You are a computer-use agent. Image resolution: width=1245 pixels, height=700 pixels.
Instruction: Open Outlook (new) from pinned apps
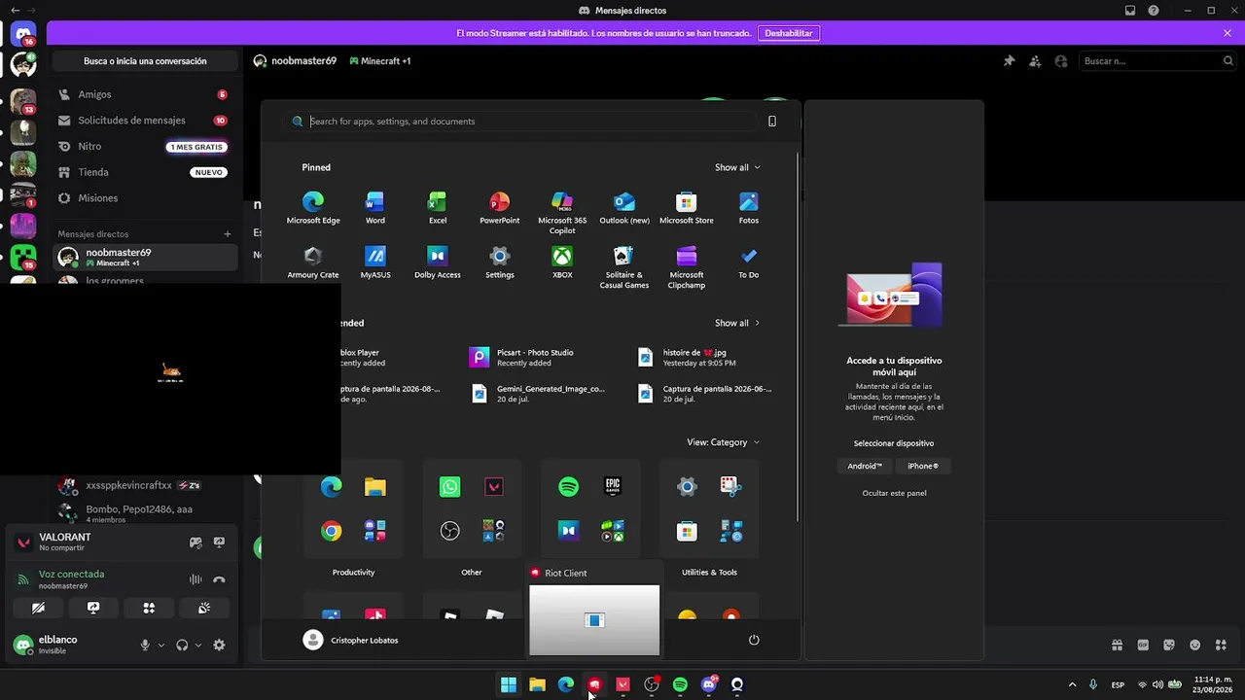point(624,208)
